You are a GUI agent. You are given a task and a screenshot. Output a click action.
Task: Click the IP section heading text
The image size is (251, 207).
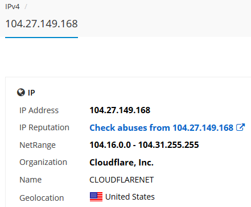[x=31, y=93]
